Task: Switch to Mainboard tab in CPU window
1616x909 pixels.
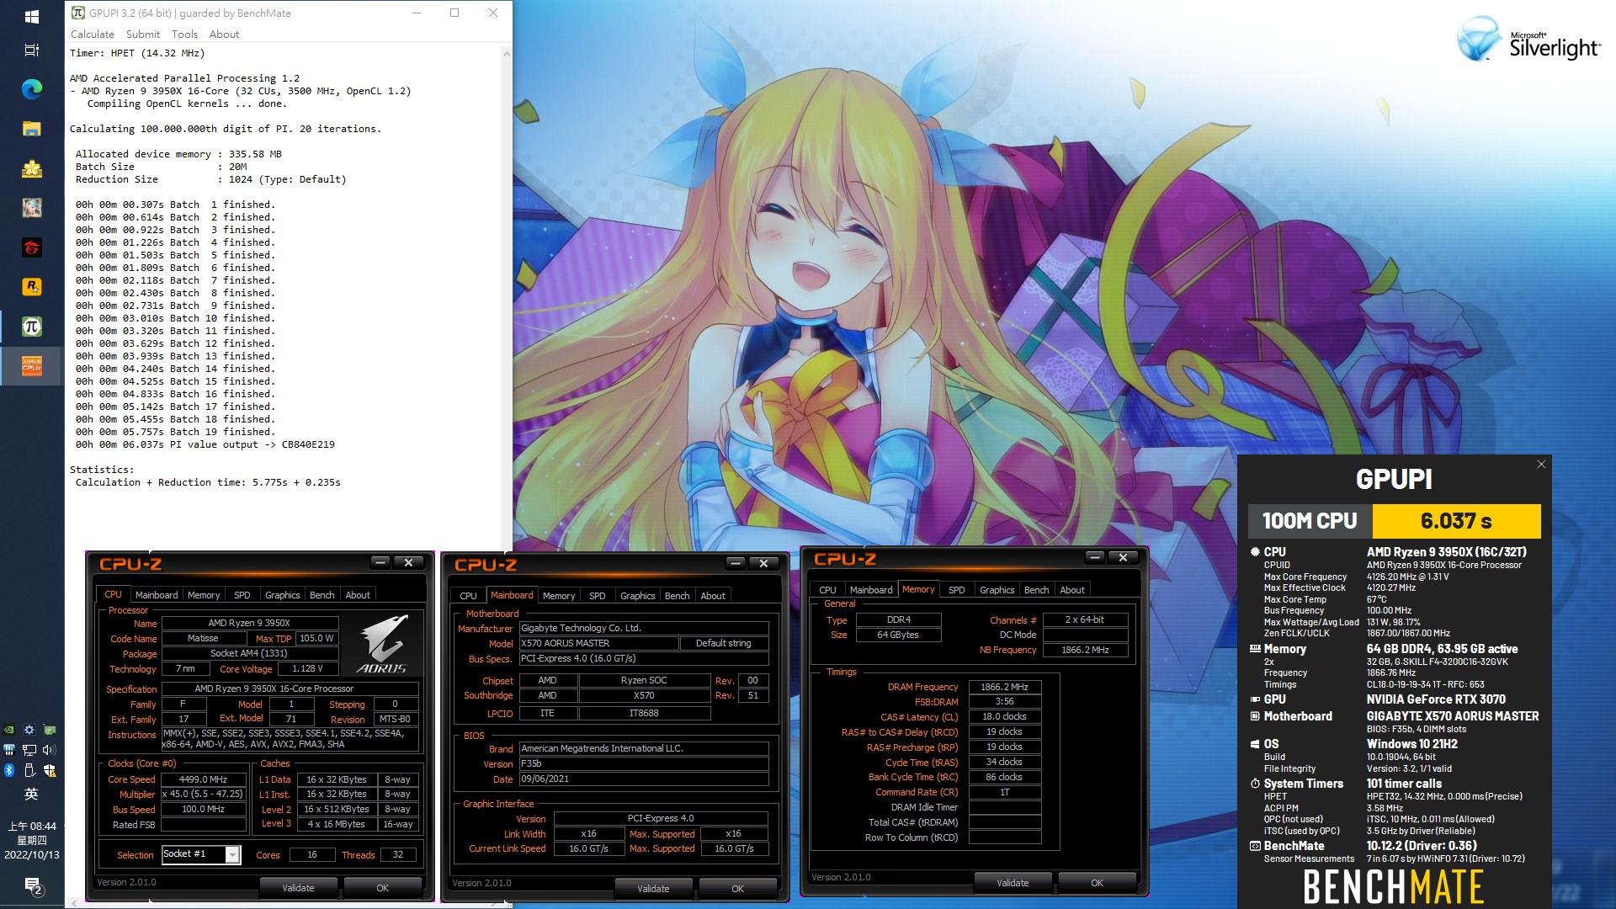Action: coord(157,595)
